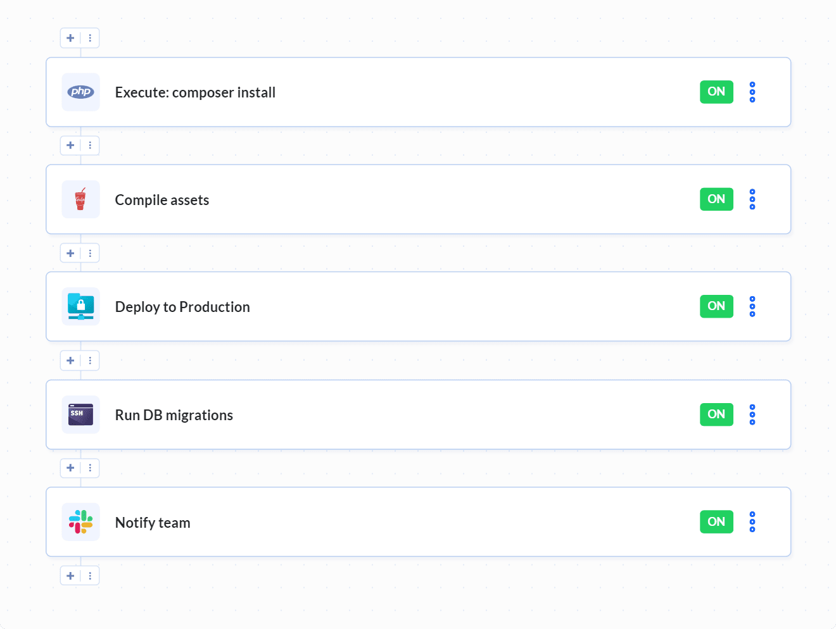Turn off the Execute: composer install action
The width and height of the screenshot is (836, 629).
(716, 92)
